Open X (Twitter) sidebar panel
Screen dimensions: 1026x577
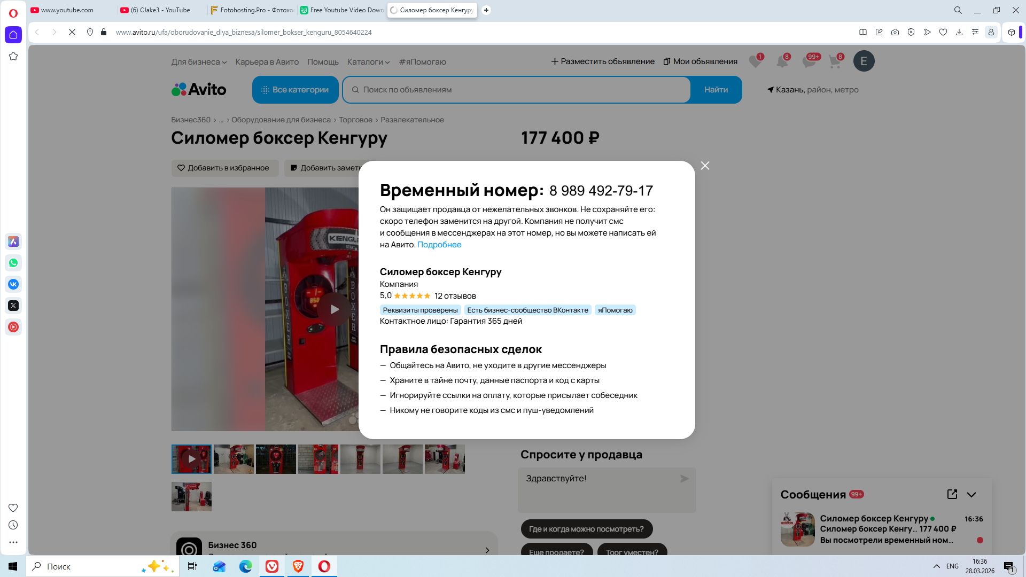(x=13, y=306)
